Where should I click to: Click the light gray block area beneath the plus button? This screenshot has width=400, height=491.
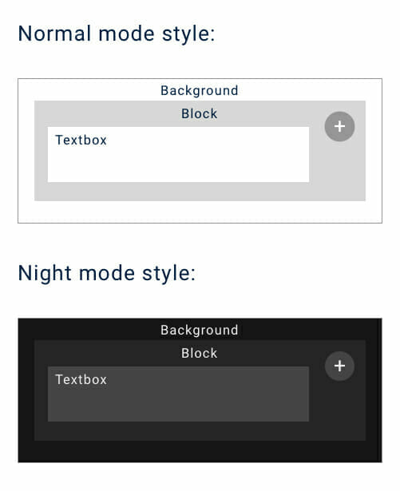[x=339, y=171]
